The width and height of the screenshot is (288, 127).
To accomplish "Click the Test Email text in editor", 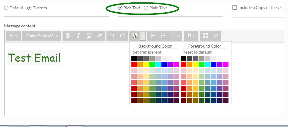I will [34, 57].
